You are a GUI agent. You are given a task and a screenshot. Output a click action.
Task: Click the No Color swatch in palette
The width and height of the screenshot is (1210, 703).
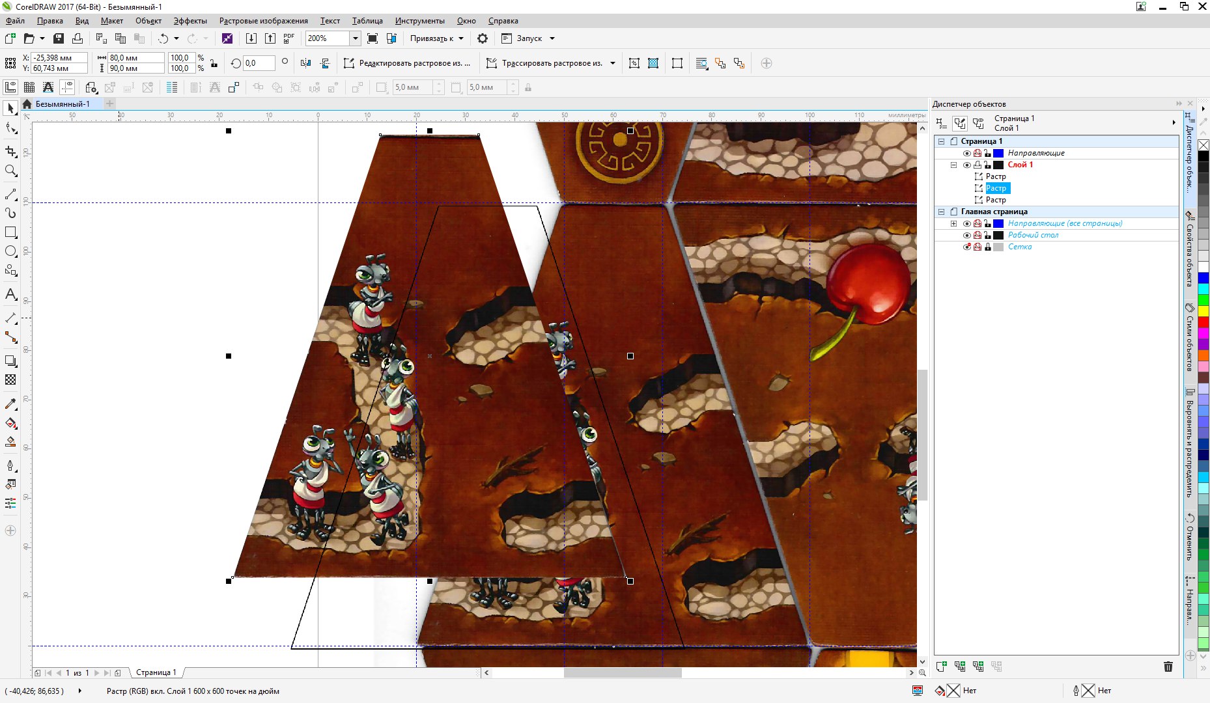(x=1203, y=145)
